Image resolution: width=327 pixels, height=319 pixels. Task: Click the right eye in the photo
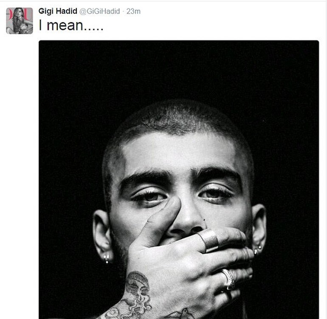click(216, 194)
